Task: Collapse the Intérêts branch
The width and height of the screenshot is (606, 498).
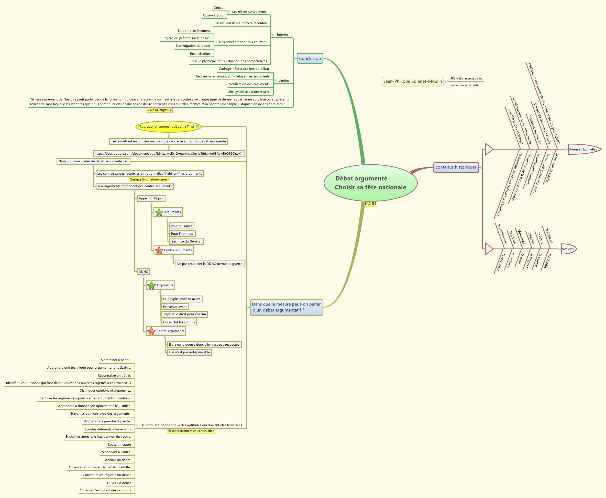Action: [273, 35]
